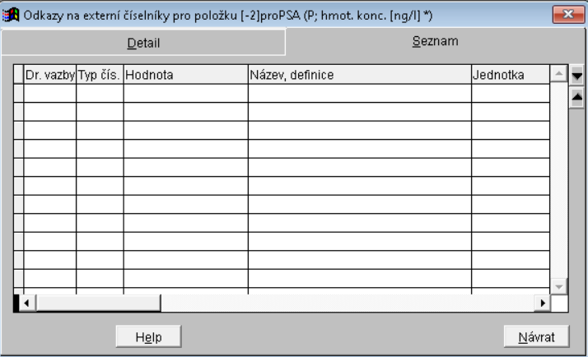Click the grid's vertical scrollbar up arrow
Screen dimensions: 588x357
pyautogui.click(x=558, y=75)
